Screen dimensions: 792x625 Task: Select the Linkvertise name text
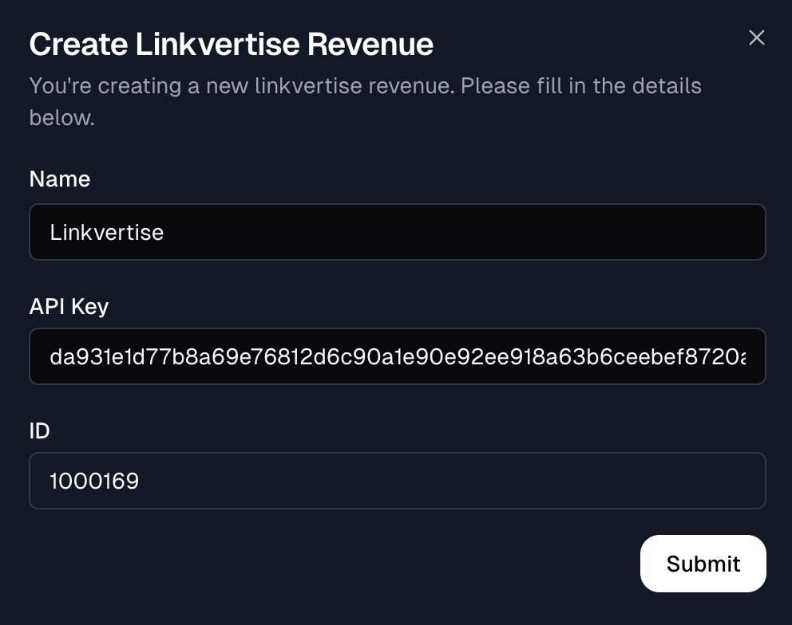(106, 232)
